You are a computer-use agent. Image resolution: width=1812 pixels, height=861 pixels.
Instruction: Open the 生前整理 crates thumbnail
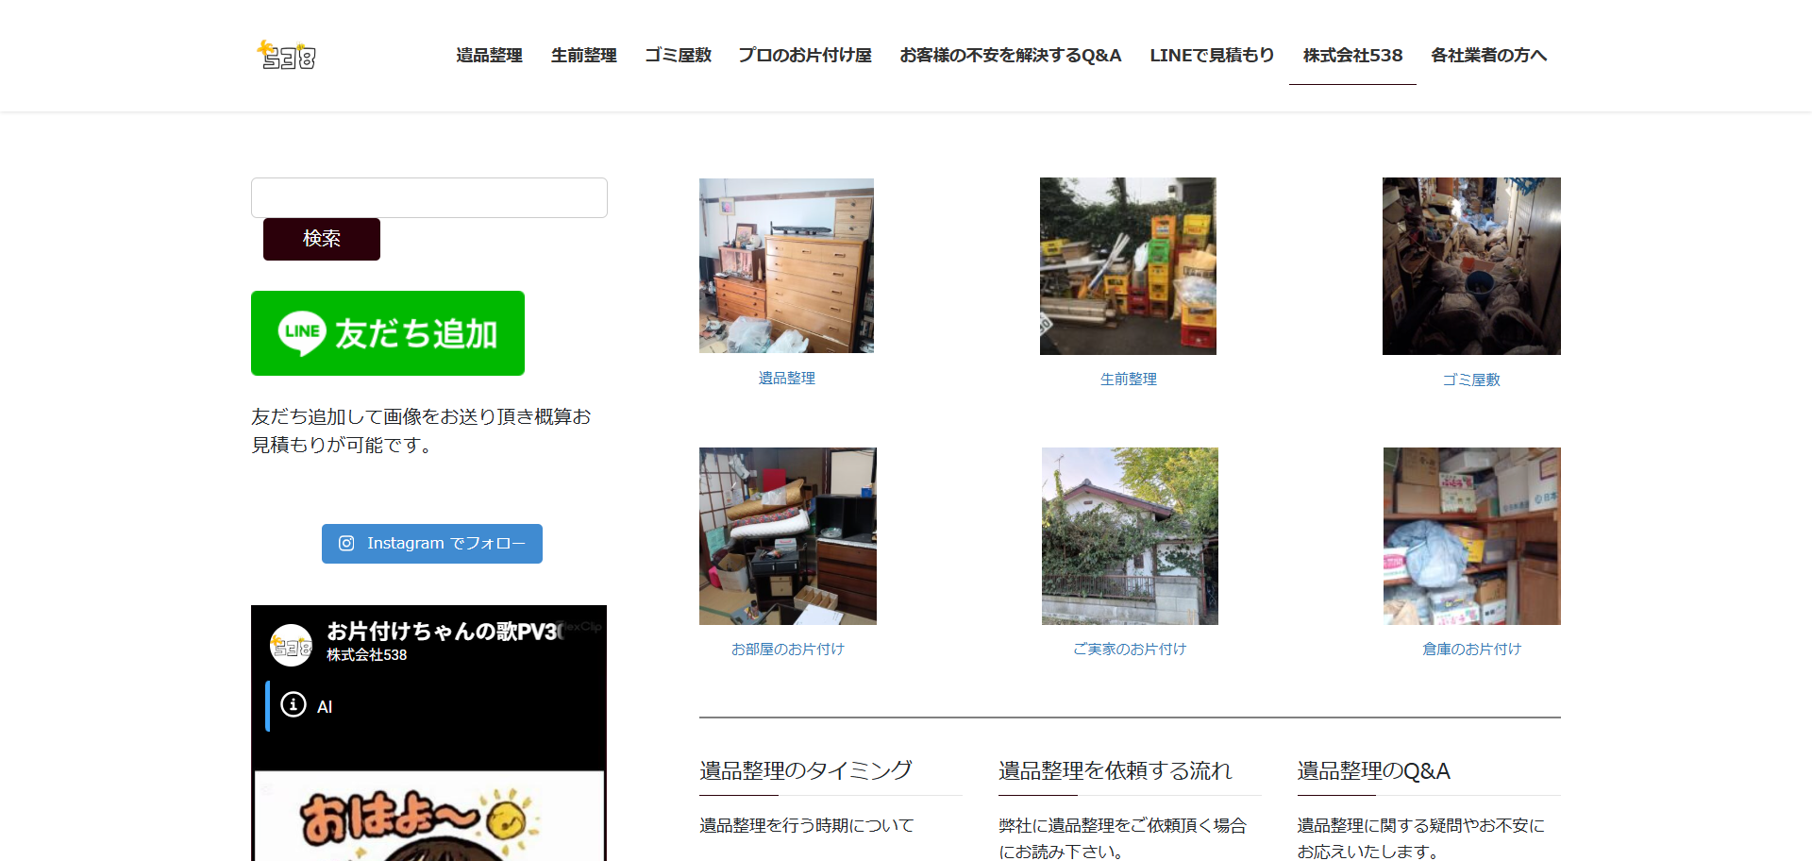1128,266
